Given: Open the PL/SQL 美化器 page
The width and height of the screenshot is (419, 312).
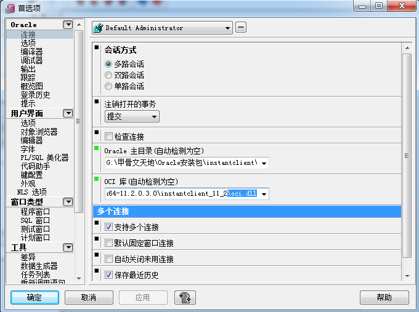Looking at the screenshot, I should coord(44,158).
